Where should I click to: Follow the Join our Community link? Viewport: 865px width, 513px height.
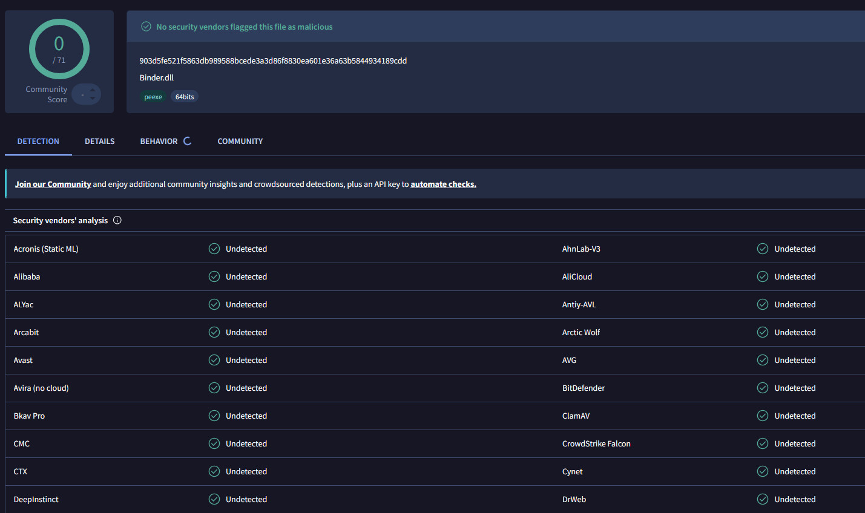coord(53,184)
